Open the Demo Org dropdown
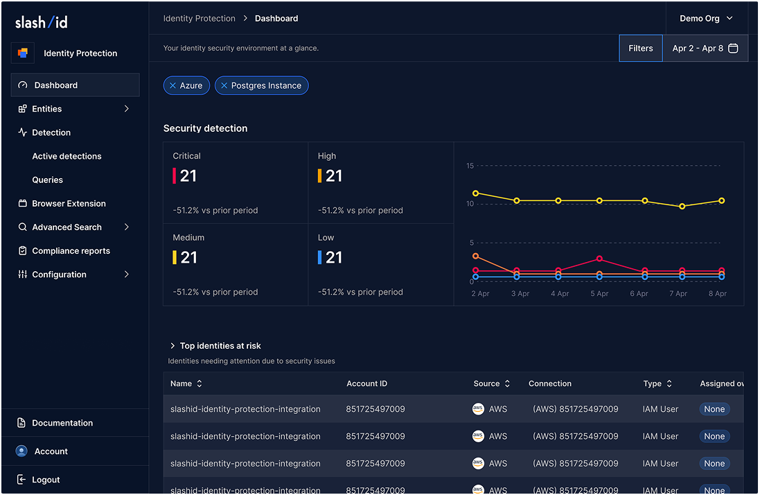The image size is (760, 495). click(706, 19)
